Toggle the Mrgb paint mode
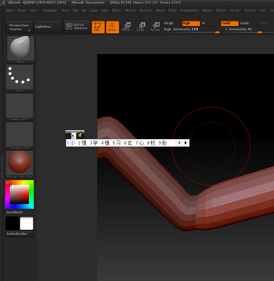 point(171,23)
